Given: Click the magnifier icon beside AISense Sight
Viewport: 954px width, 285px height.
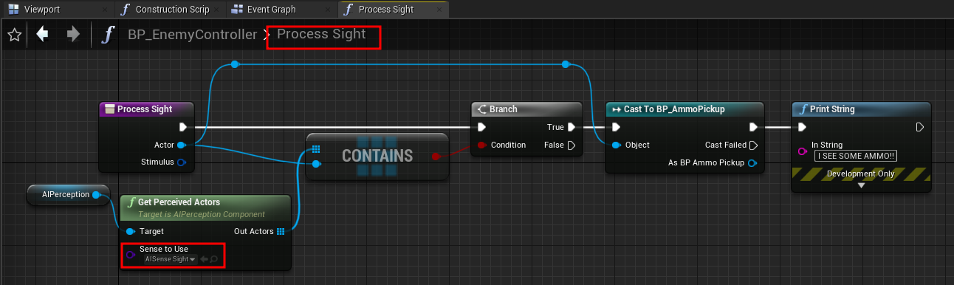Looking at the screenshot, I should coord(213,259).
